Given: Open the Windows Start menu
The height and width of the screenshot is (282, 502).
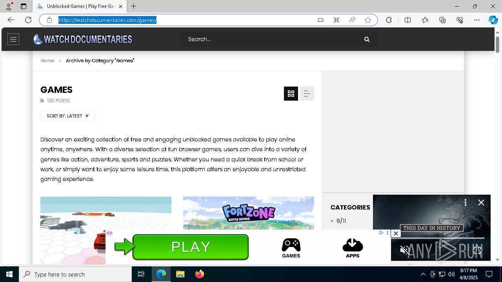Looking at the screenshot, I should pyautogui.click(x=9, y=274).
